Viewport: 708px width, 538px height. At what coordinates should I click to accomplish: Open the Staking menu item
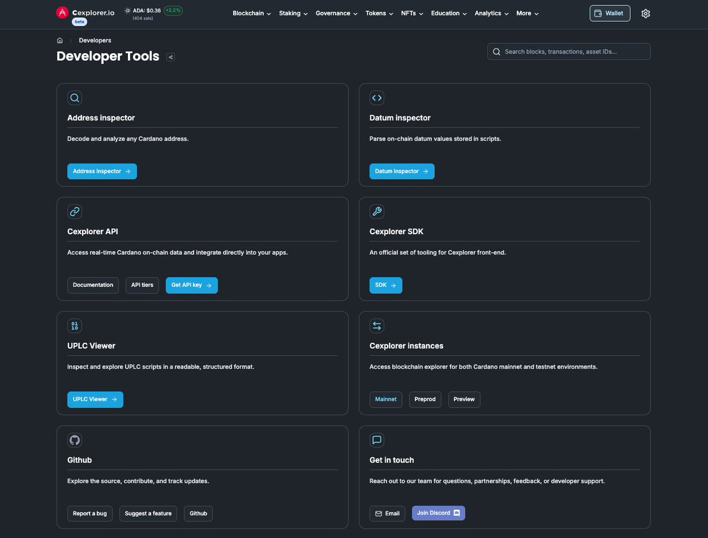[293, 13]
